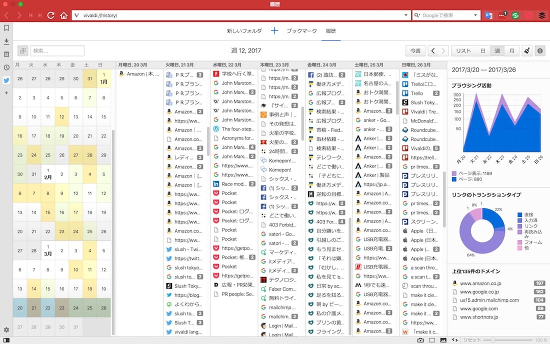Switch history to 月 (month) view
This screenshot has width=550, height=344.
(512, 51)
